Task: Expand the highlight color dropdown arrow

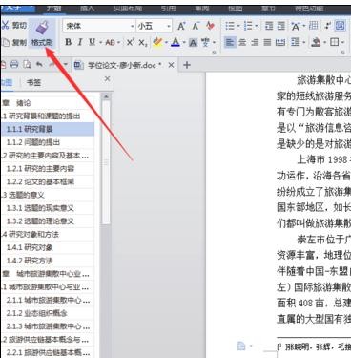Action: (x=166, y=43)
